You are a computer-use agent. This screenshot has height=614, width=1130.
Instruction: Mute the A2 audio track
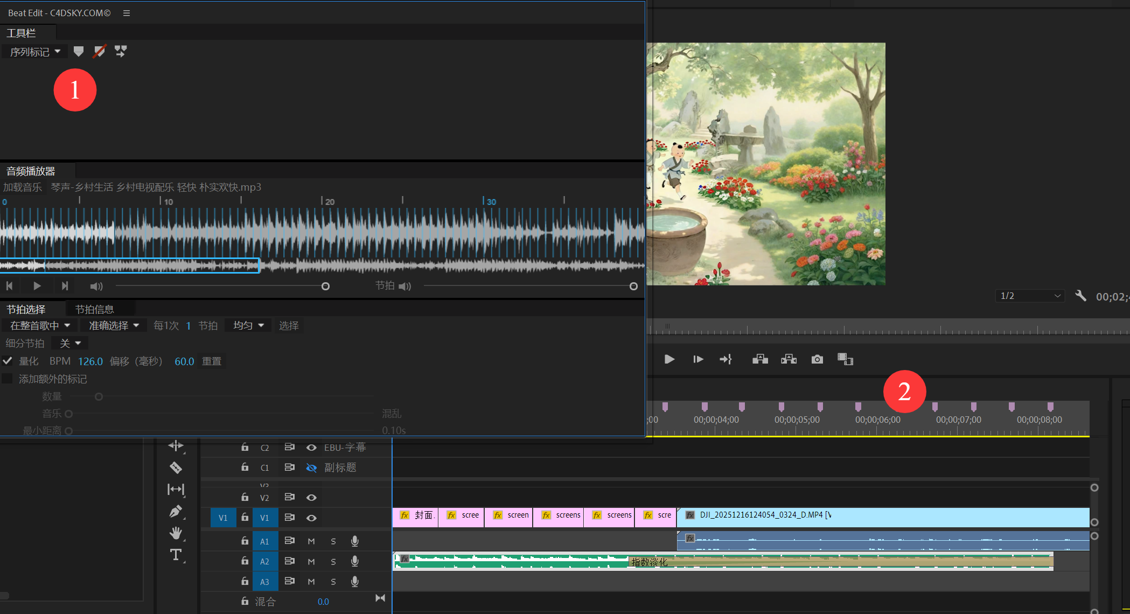point(311,561)
